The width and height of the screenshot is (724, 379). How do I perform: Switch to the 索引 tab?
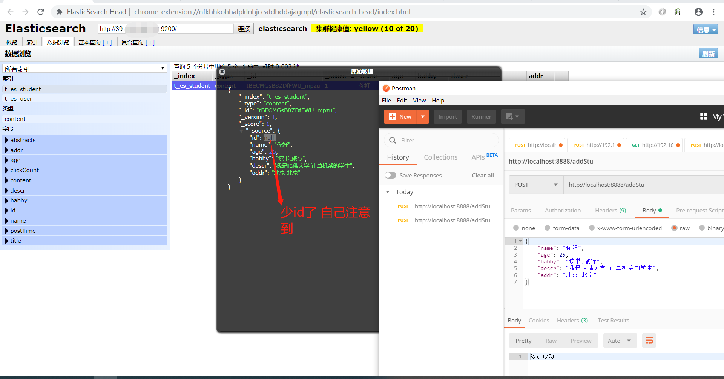pos(32,42)
